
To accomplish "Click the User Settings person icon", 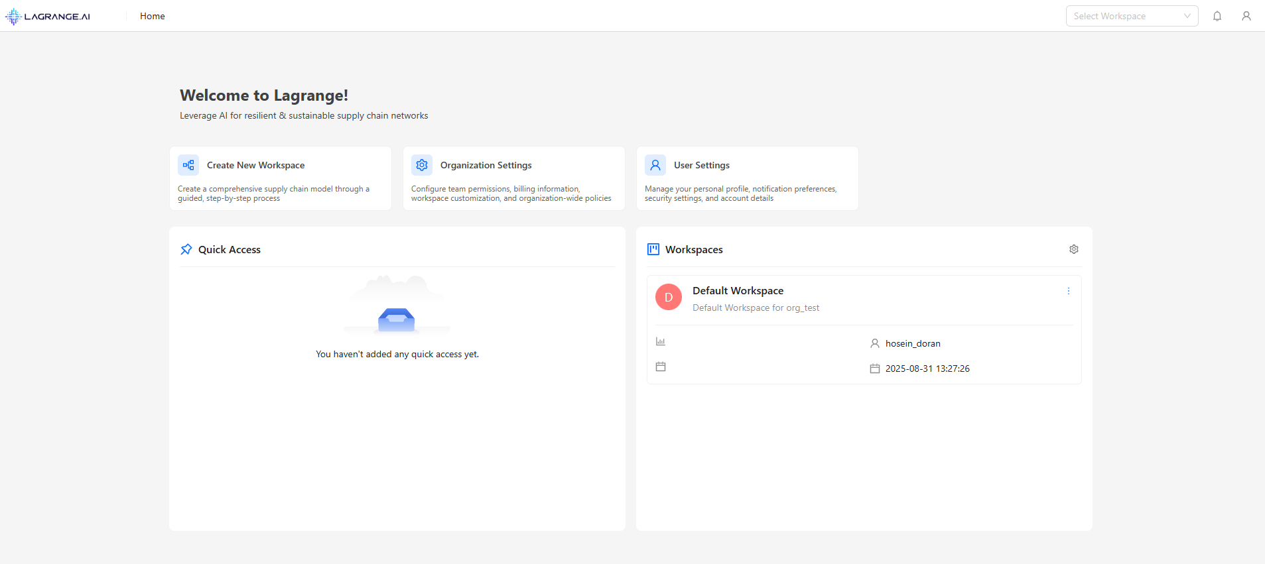I will point(655,165).
